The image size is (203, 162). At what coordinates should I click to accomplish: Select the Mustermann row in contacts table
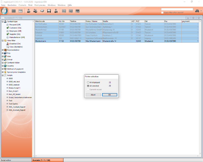pos(117,41)
